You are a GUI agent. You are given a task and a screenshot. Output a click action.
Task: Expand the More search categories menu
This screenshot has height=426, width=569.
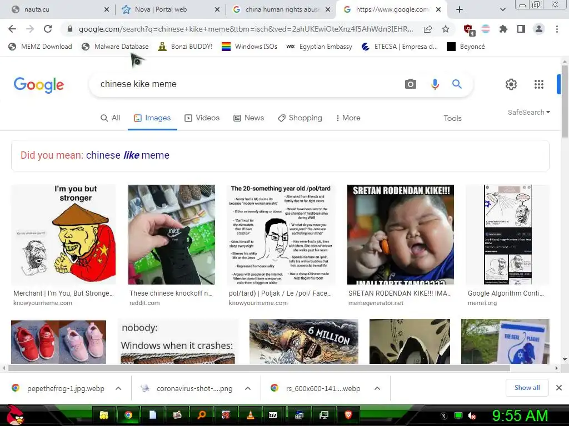(x=348, y=118)
